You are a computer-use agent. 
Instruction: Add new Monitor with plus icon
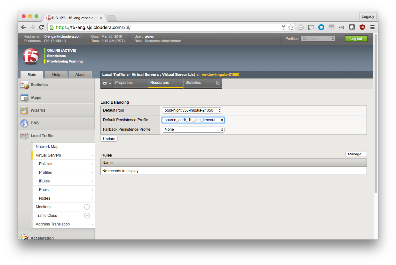pyautogui.click(x=87, y=207)
